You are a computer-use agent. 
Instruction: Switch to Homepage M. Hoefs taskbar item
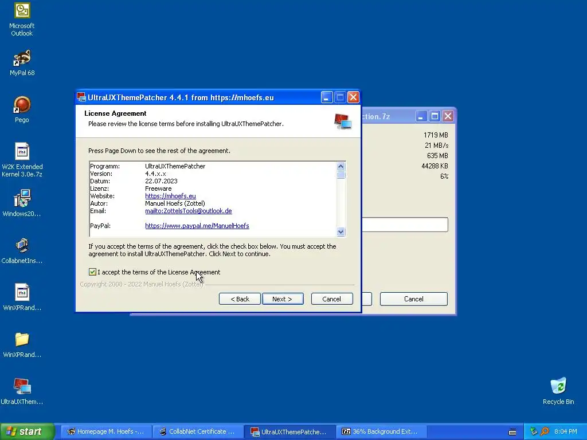105,432
